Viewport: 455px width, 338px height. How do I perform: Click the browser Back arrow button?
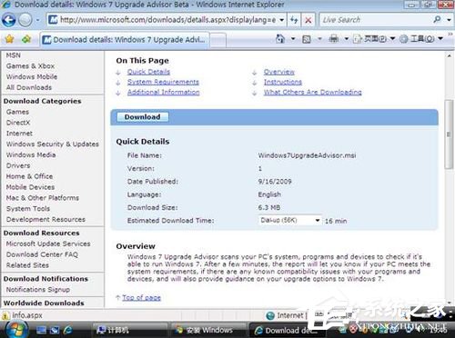(8, 20)
